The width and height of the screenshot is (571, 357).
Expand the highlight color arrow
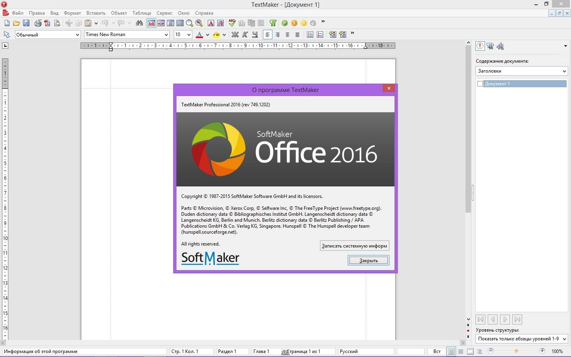pyautogui.click(x=224, y=35)
